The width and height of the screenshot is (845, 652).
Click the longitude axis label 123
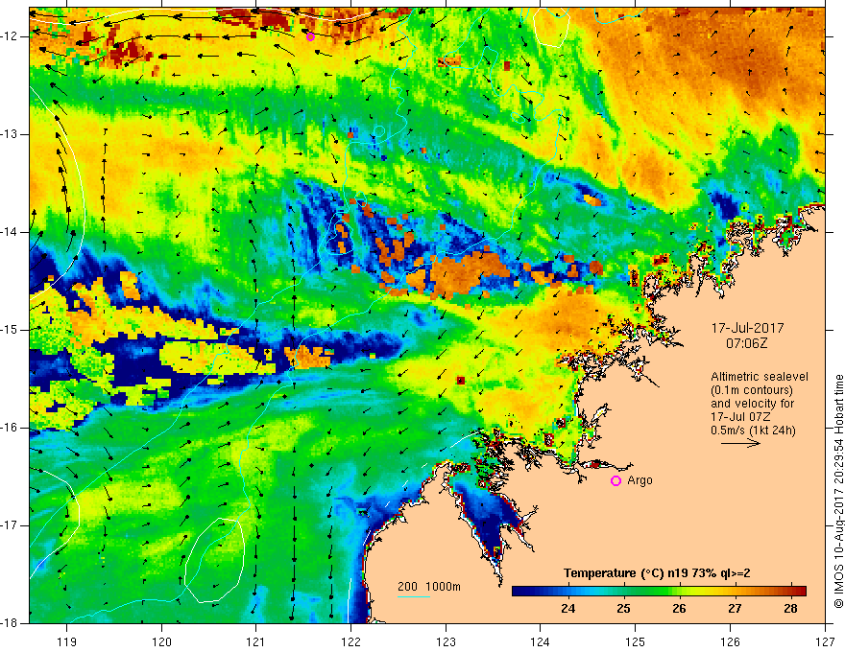click(446, 641)
